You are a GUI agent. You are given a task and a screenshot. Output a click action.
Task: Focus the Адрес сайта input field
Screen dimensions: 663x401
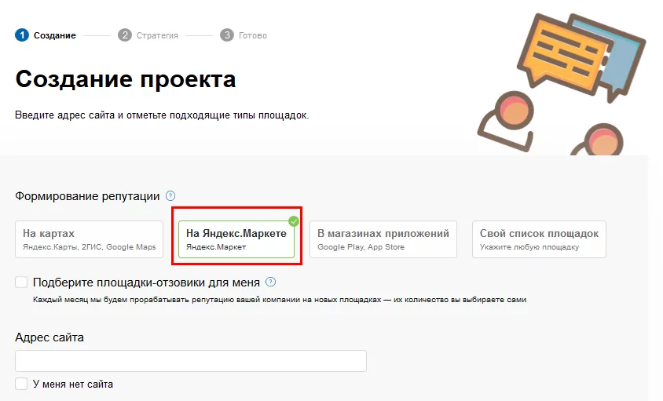pyautogui.click(x=191, y=361)
